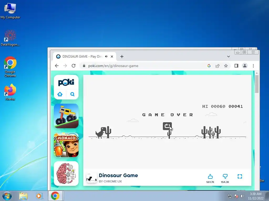The height and width of the screenshot is (201, 269).
Task: Click the dinosaur character in game
Action: (x=101, y=132)
